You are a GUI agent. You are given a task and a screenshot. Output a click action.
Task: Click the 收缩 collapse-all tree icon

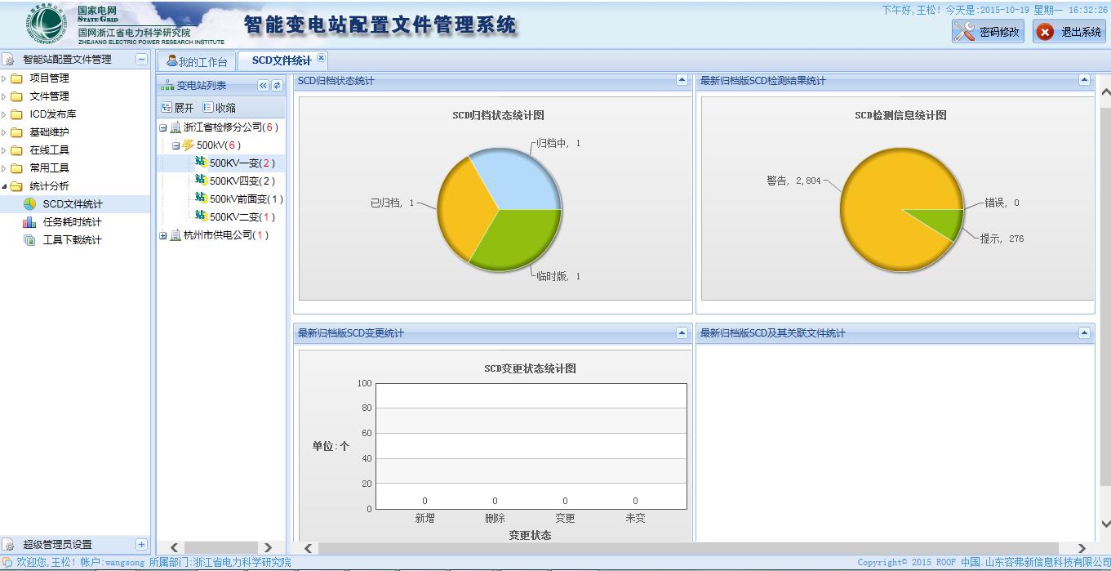[x=207, y=108]
